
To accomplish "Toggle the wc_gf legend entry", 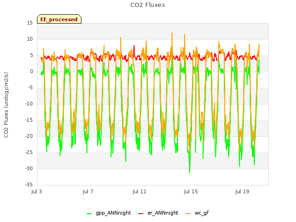I will pyautogui.click(x=197, y=213).
